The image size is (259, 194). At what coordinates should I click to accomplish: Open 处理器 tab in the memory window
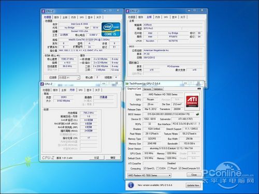46,90
